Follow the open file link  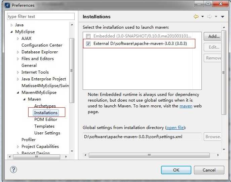[175, 128]
